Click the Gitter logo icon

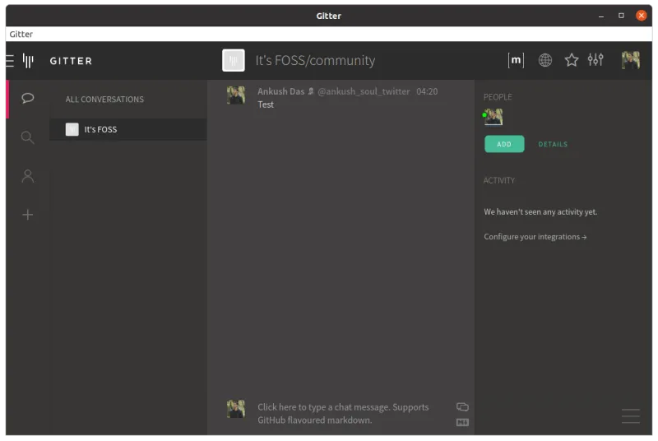click(28, 60)
